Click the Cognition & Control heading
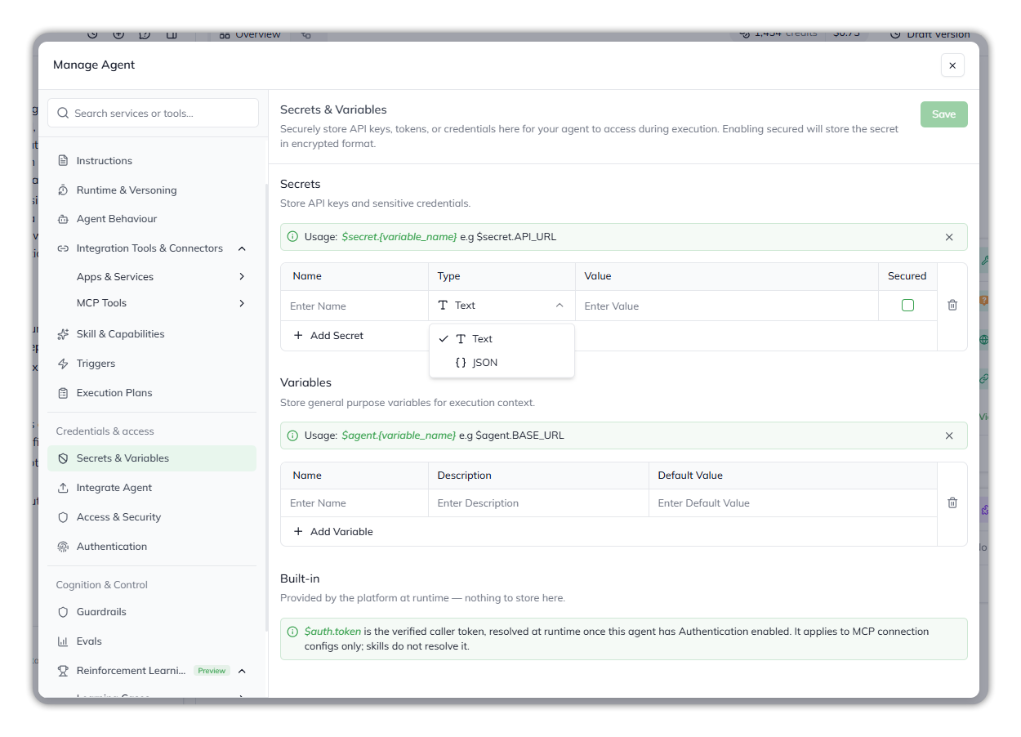 pos(101,585)
